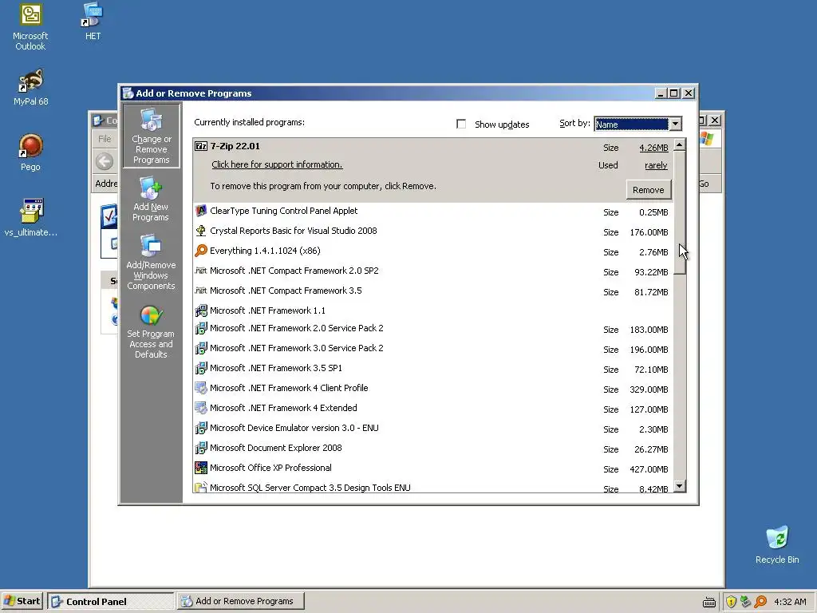The height and width of the screenshot is (613, 817).
Task: Click the 427.00MB size value
Action: click(649, 469)
